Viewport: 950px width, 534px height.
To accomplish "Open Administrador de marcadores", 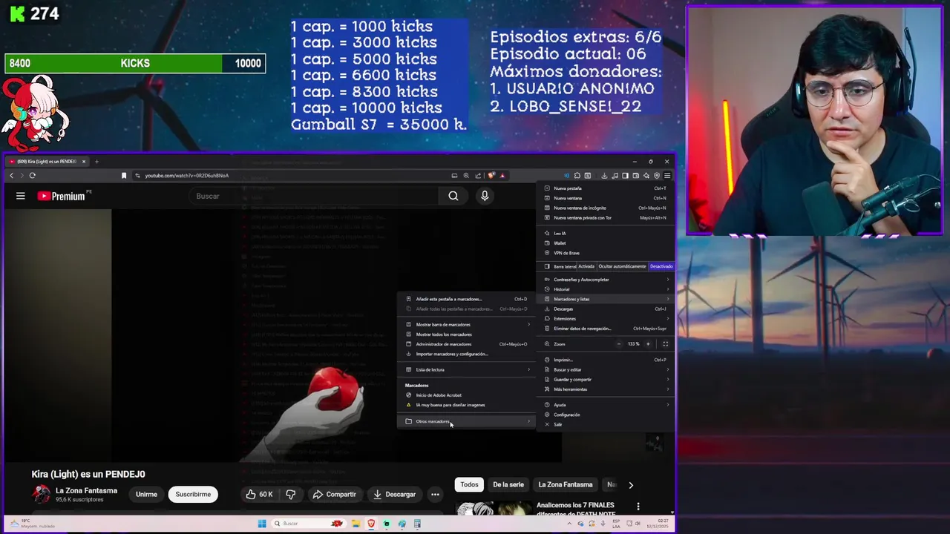I will [468, 344].
